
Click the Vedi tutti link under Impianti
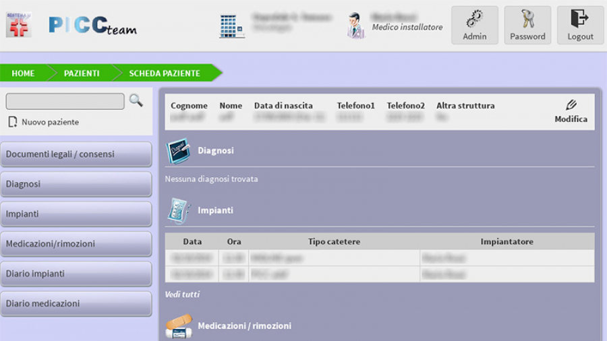point(182,294)
